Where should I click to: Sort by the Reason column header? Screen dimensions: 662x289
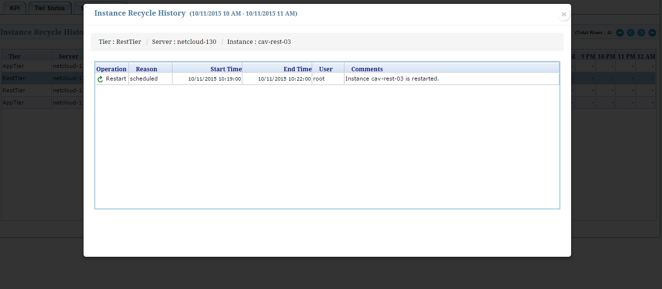(150, 69)
